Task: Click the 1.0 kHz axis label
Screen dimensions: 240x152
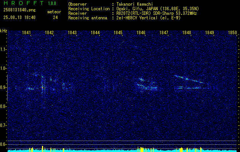Action: 3,69
